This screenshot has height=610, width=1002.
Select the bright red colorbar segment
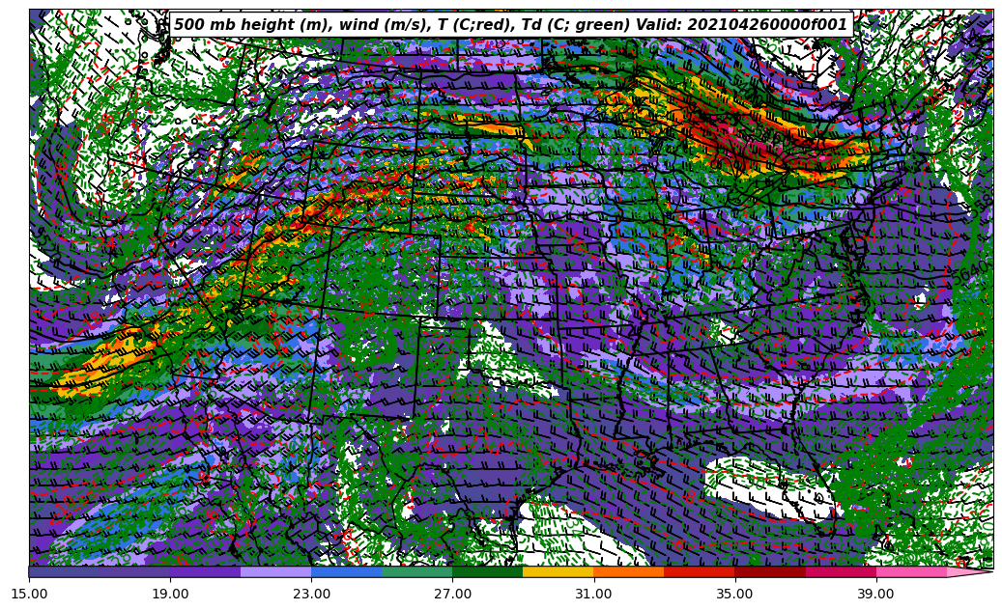699,571
